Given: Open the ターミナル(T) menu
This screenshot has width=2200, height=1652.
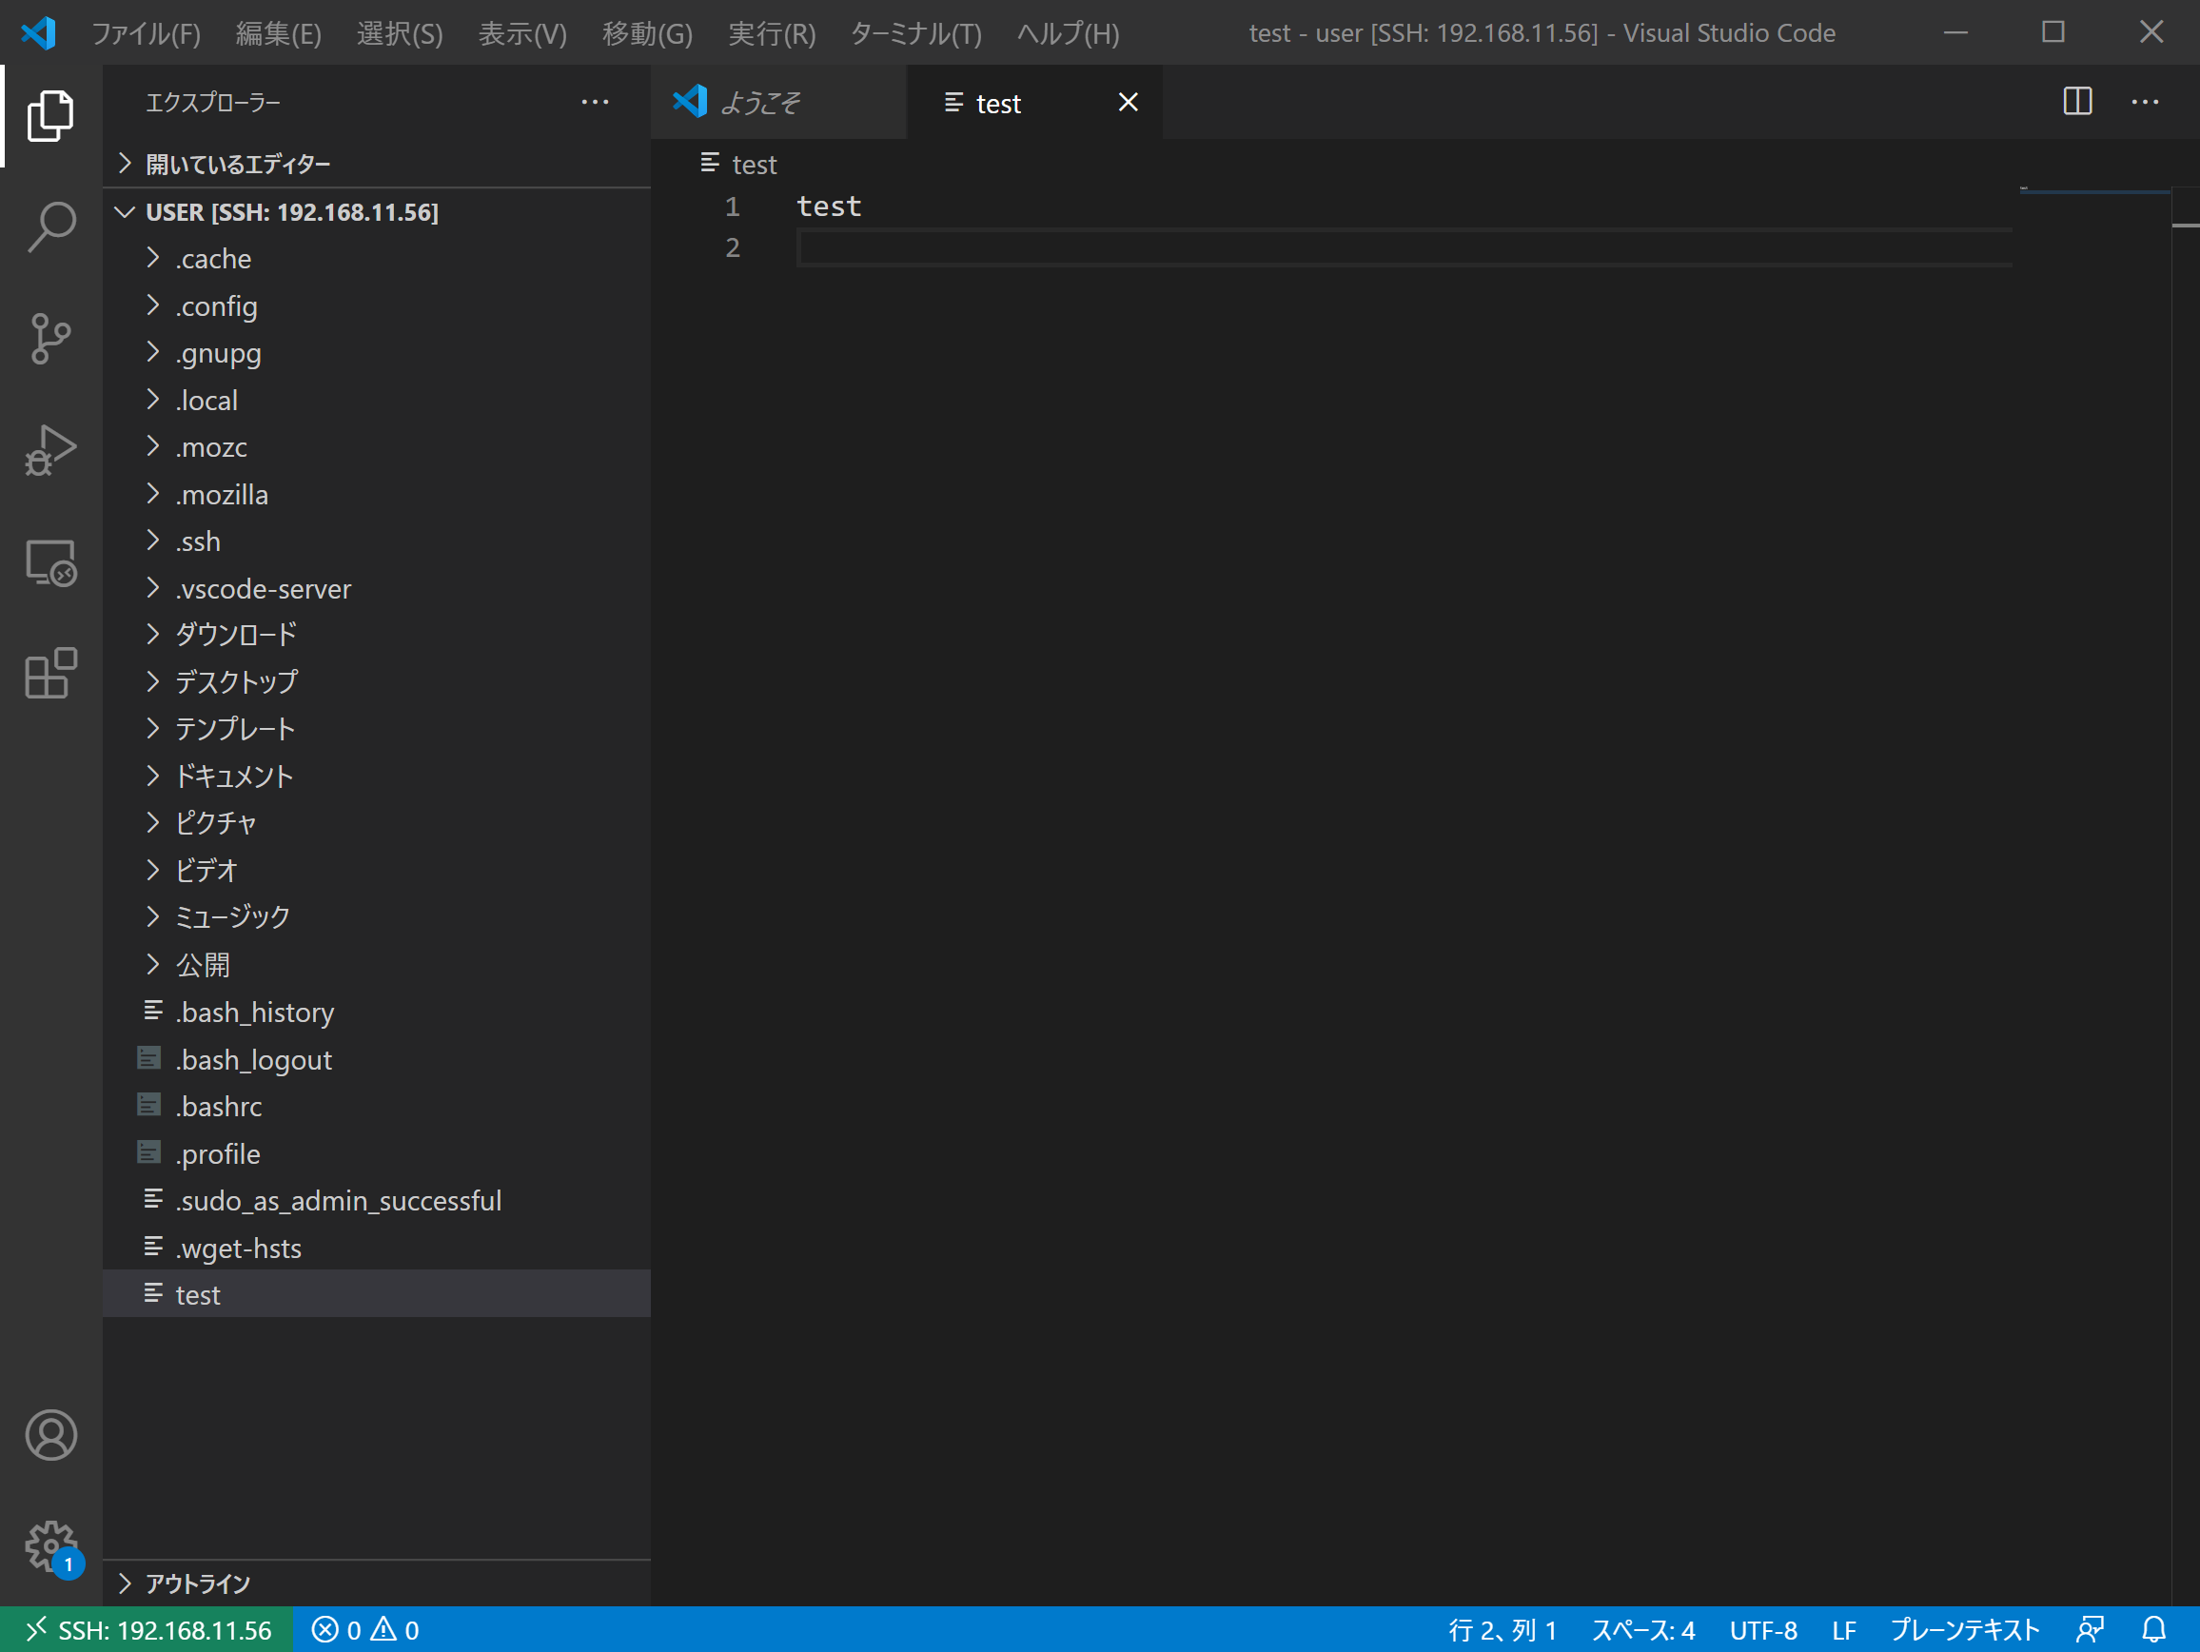Looking at the screenshot, I should (915, 34).
